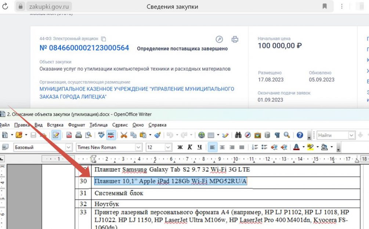The height and width of the screenshot is (229, 369).
Task: Open the Navigator compass icon
Action: pos(248,135)
